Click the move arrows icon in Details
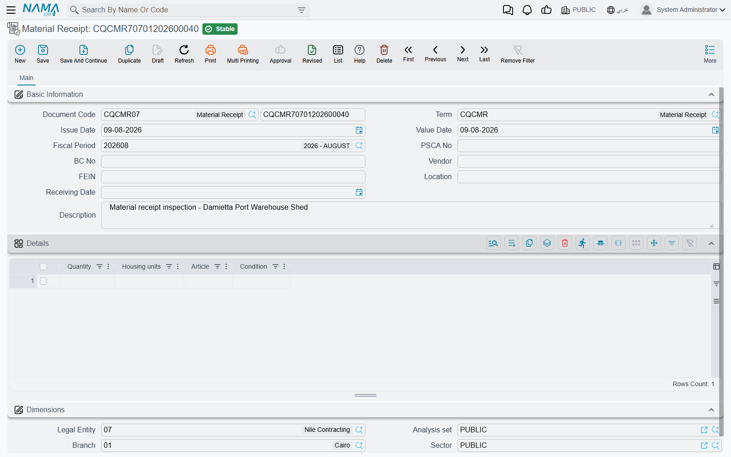This screenshot has height=457, width=731. [654, 243]
